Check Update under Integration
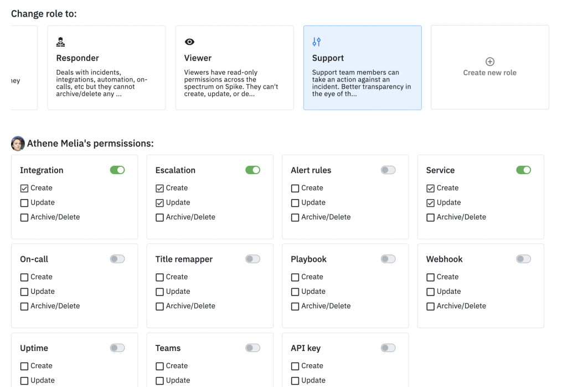Image resolution: width=567 pixels, height=387 pixels. point(24,203)
